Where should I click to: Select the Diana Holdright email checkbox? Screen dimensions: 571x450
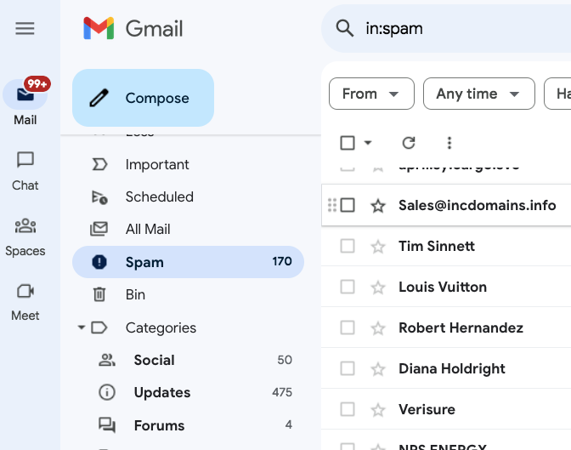[x=348, y=368]
